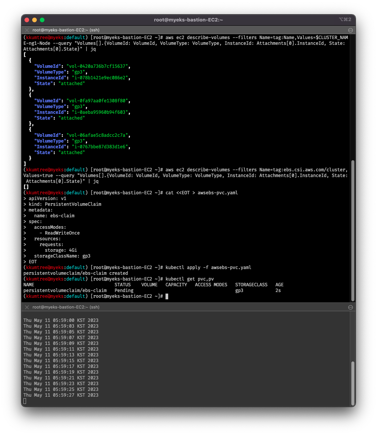Click the bottom pane scrollbar
Viewport: 377px width, 435px height.
pos(353,383)
